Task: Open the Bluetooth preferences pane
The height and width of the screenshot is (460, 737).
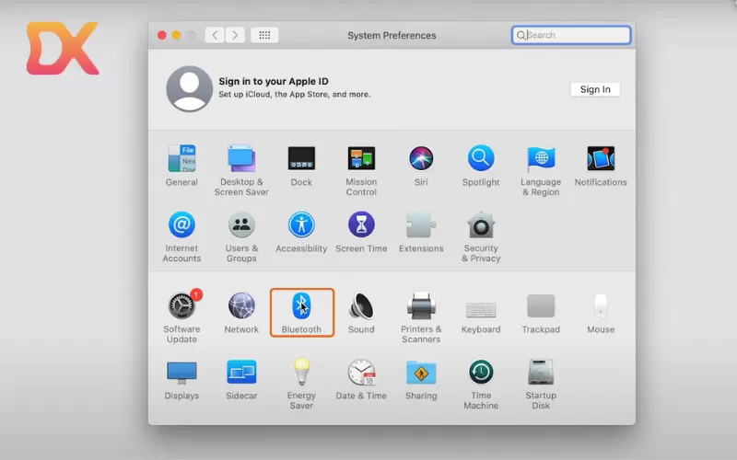Action: tap(301, 306)
